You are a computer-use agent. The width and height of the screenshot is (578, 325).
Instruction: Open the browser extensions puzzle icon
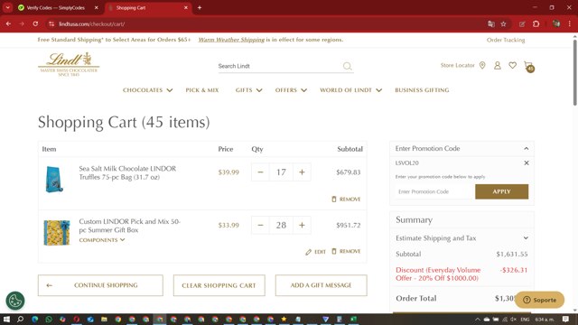click(x=536, y=24)
